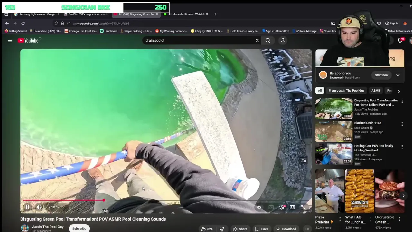
Task: Expand the sponsored ad chevron
Action: click(398, 75)
